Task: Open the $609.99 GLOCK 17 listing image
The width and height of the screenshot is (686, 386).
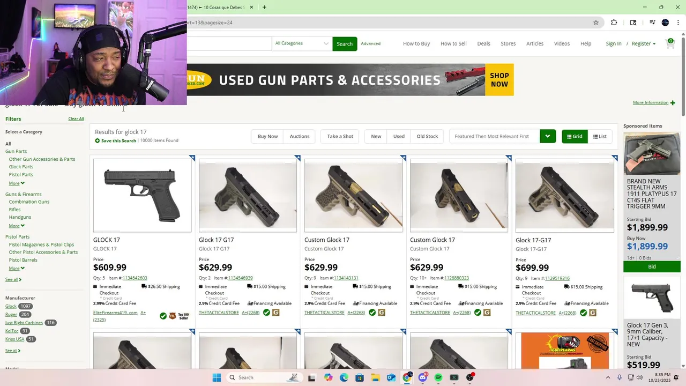Action: click(142, 195)
